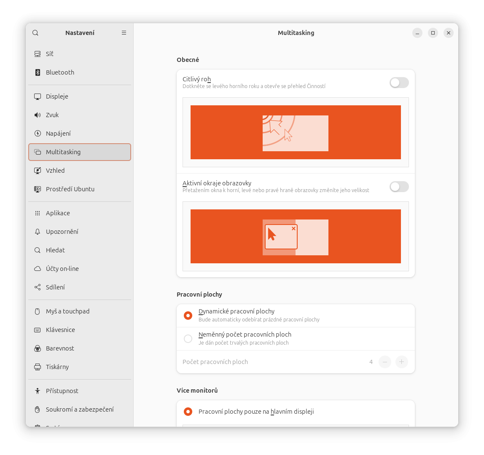Increase Počet pracovních ploch with plus button
This screenshot has height=455, width=484.
click(x=401, y=362)
